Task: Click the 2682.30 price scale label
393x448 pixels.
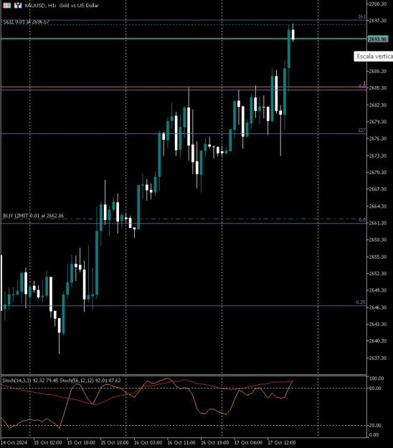Action: point(378,105)
